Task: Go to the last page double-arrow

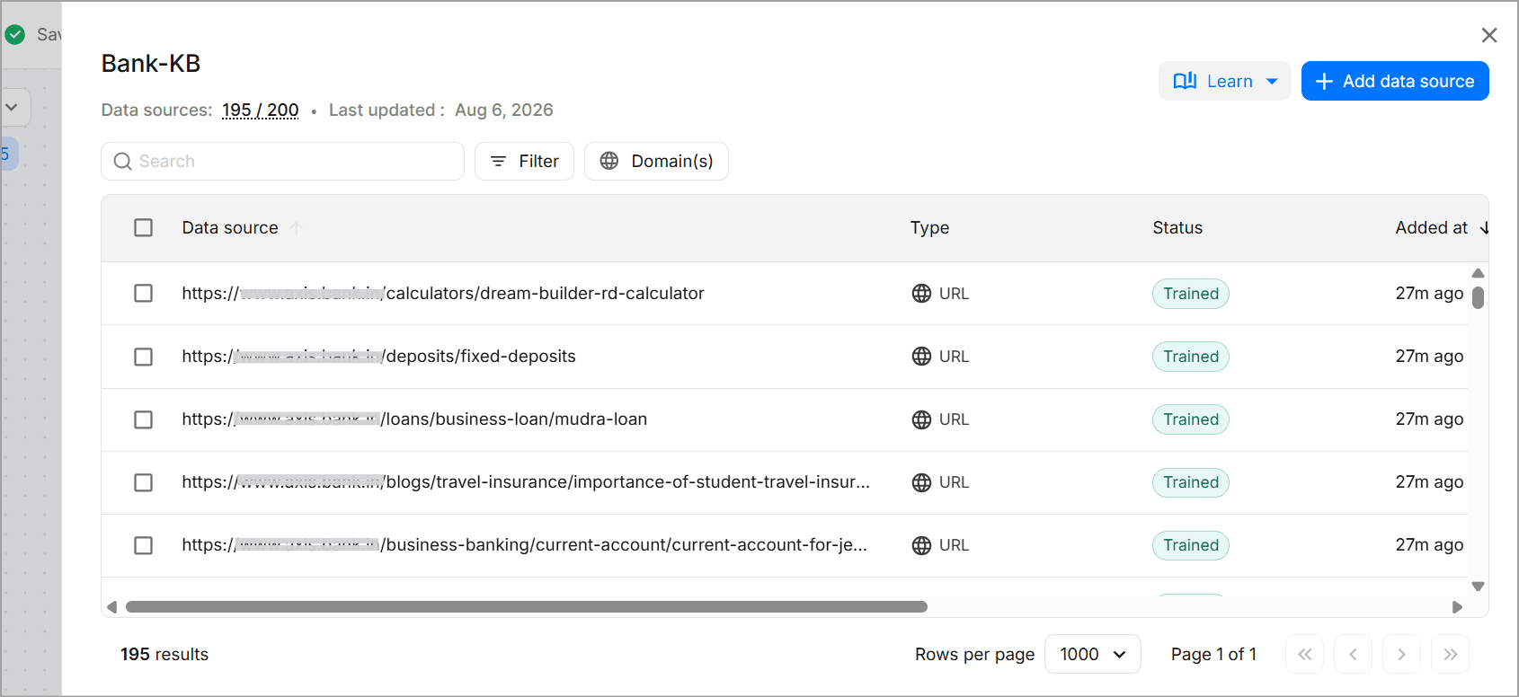Action: [x=1450, y=654]
